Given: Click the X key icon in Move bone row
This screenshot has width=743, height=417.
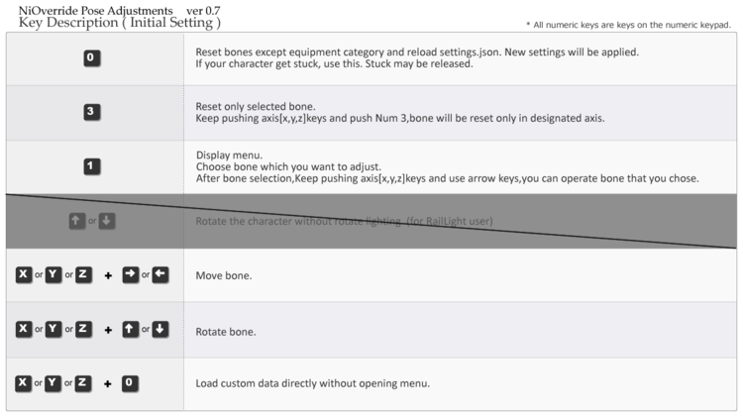Looking at the screenshot, I should click(x=24, y=274).
